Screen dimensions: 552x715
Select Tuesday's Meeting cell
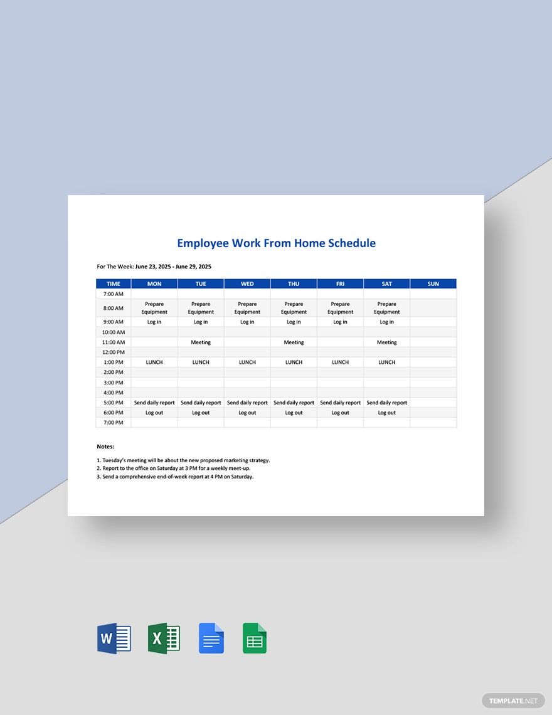click(200, 342)
